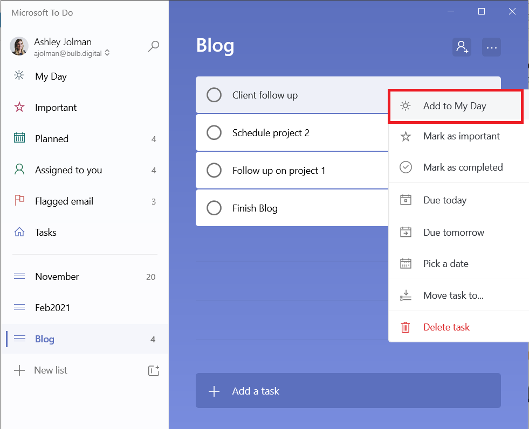Click the Tasks home icon

click(19, 232)
